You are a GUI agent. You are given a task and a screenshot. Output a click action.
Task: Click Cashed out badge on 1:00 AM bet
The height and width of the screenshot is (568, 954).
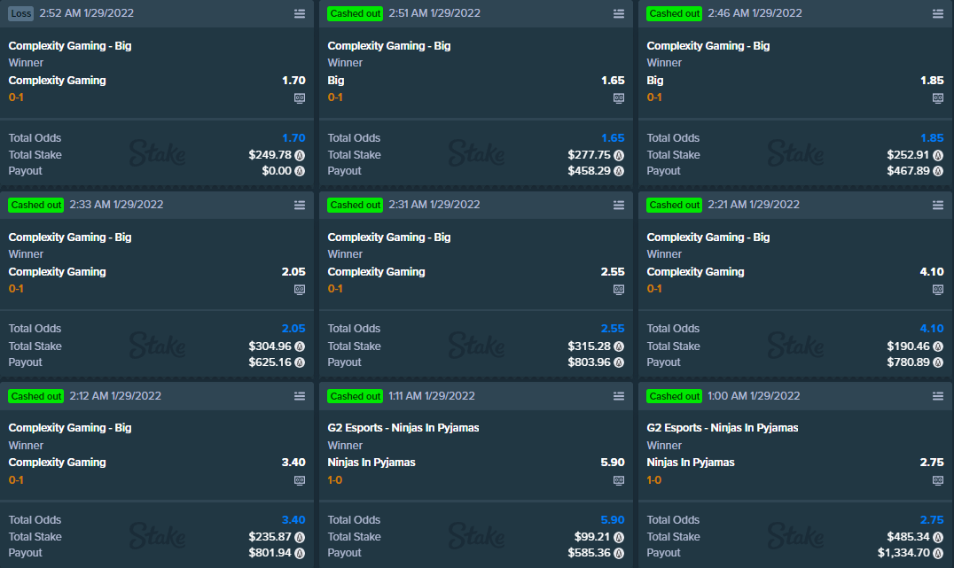[x=674, y=396]
